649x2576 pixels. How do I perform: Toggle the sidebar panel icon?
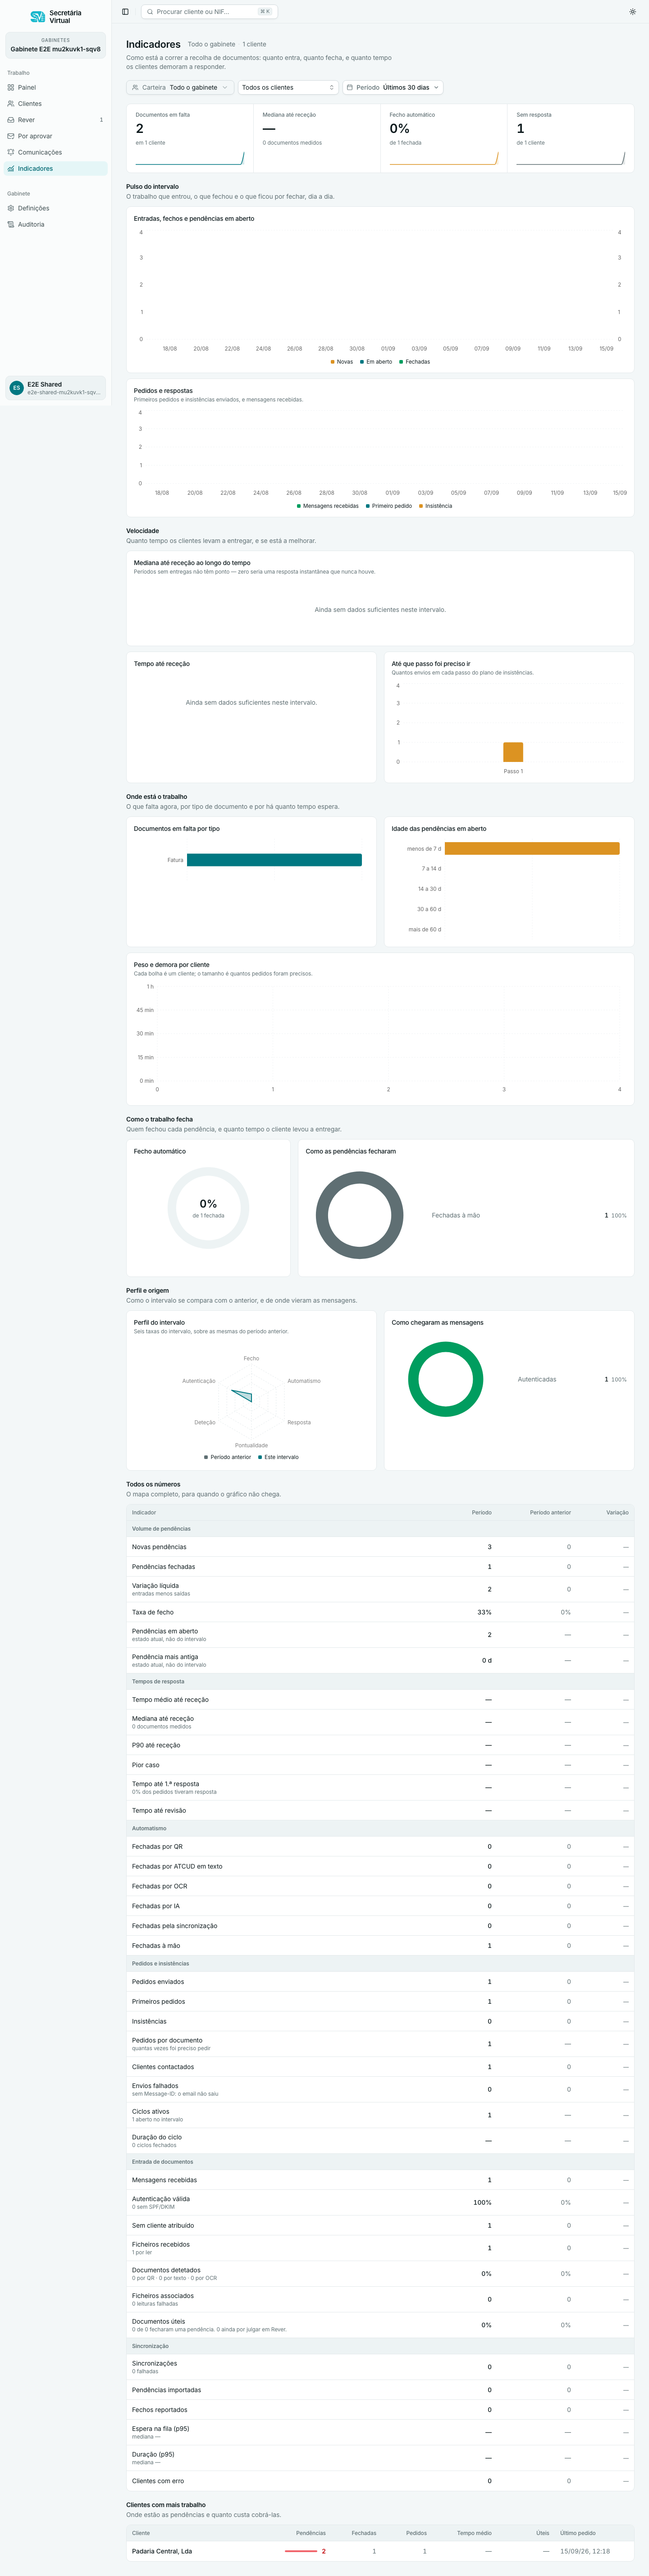click(125, 12)
